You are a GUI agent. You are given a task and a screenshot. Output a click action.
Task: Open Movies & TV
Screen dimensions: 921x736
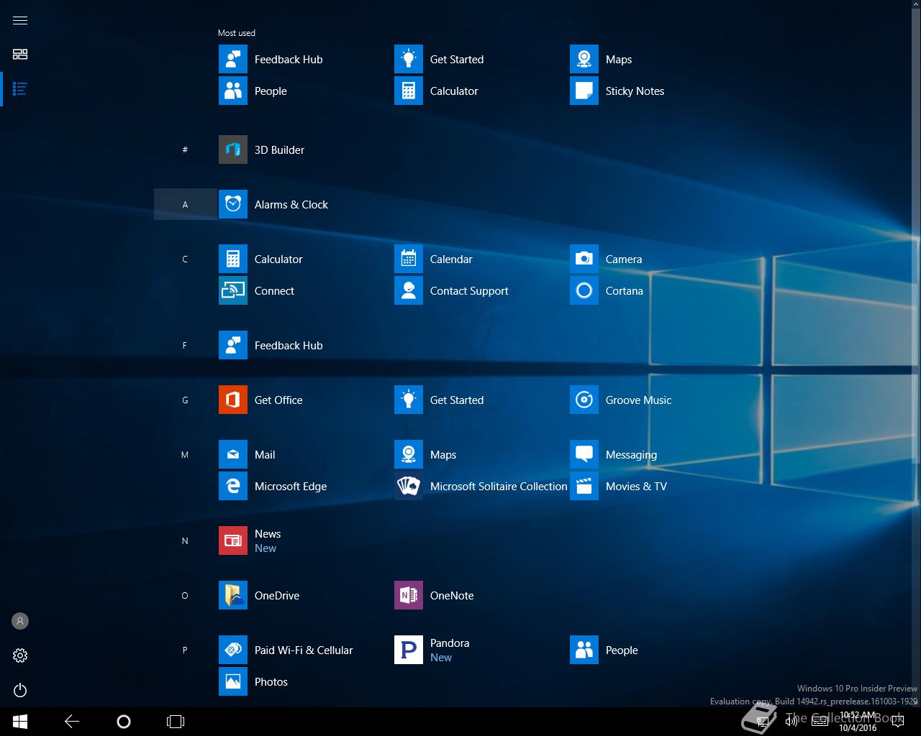tap(656, 486)
